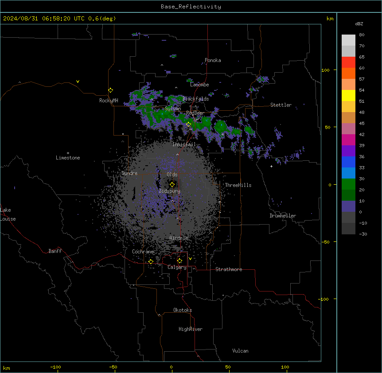Click the yellow 51 dBZ legend swatch
382x373 pixels.
[x=348, y=95]
